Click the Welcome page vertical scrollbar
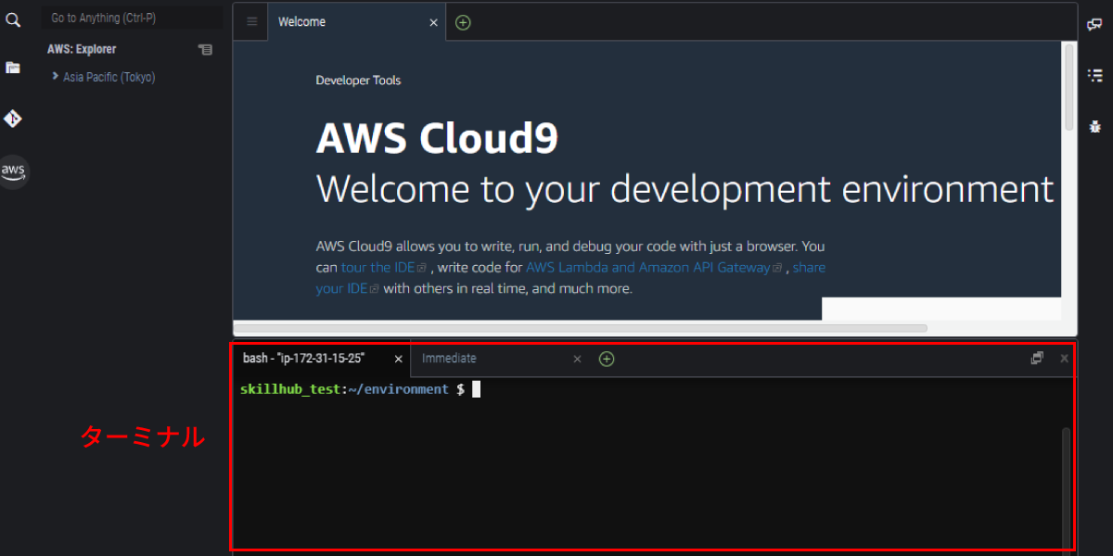This screenshot has height=556, width=1113. (1069, 85)
